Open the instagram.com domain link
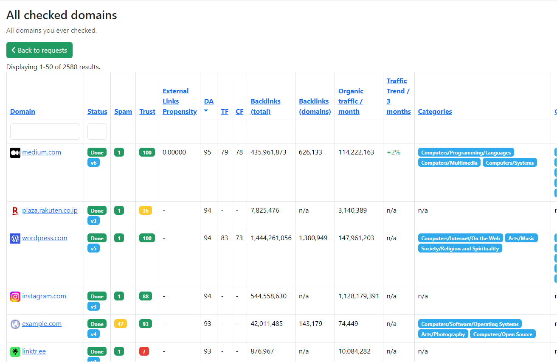Viewport: 557px width, 362px height. 44,296
